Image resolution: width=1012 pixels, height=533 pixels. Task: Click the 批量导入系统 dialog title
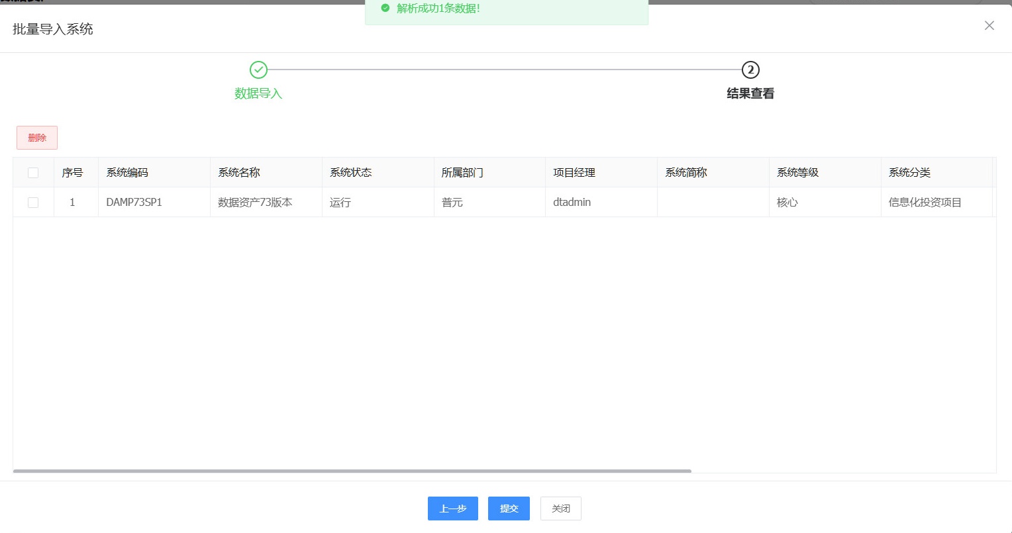coord(52,29)
